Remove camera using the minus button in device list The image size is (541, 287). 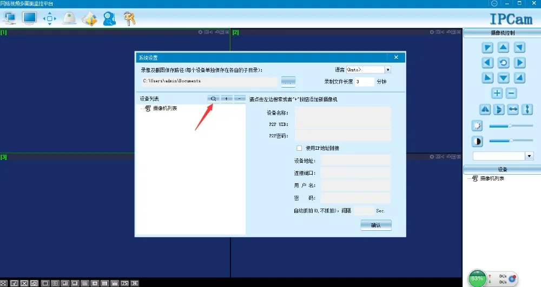(x=240, y=99)
